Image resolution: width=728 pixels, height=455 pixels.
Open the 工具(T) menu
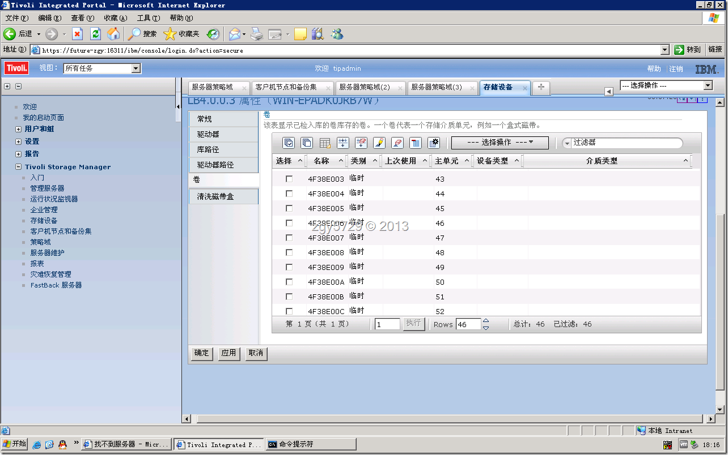coord(148,18)
